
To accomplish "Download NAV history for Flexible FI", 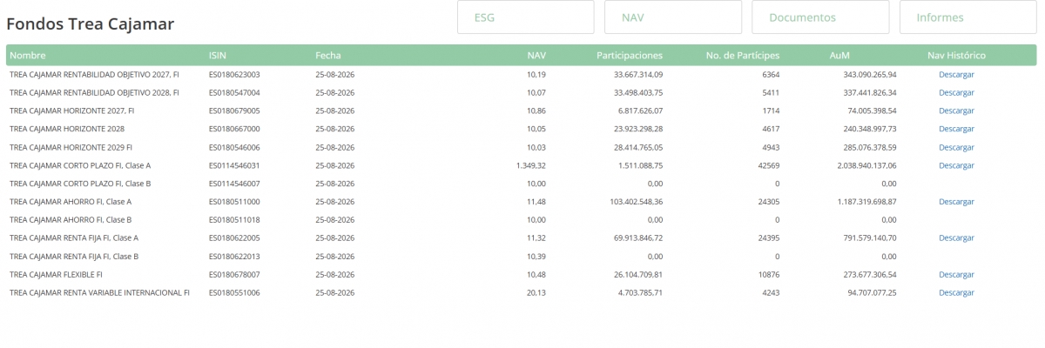I will (x=956, y=275).
